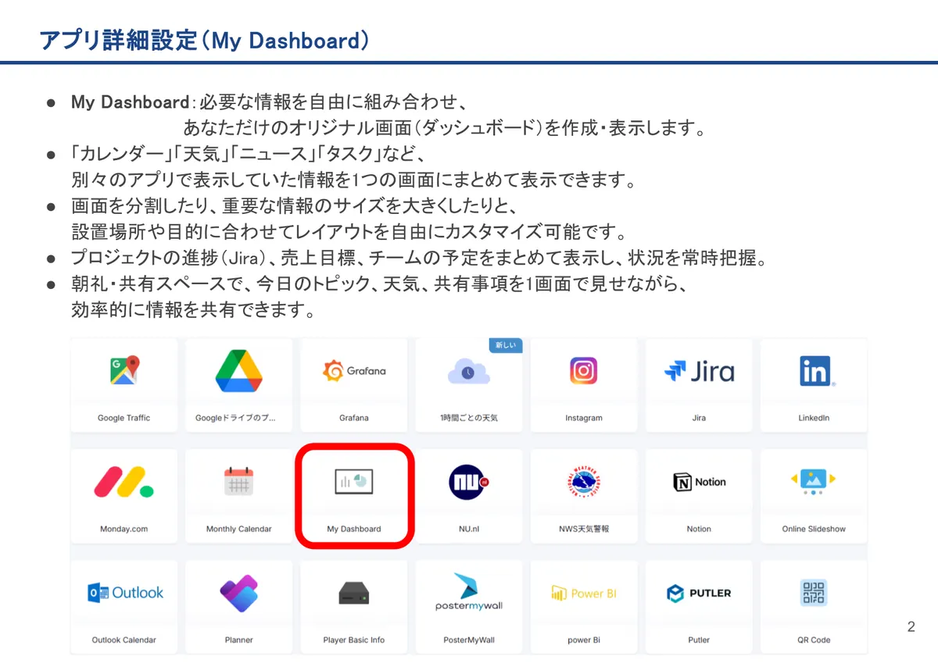Select the PosterMyWall logo icon
Viewport: 938px width, 663px height.
[x=469, y=592]
